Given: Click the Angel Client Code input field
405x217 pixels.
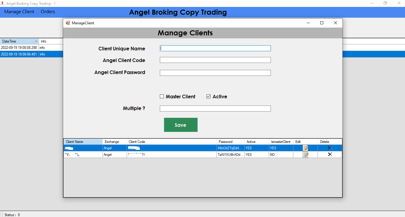Looking at the screenshot, I should pyautogui.click(x=215, y=60).
